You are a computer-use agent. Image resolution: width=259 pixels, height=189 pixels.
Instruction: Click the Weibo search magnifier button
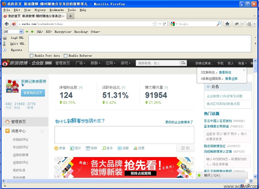183,63
